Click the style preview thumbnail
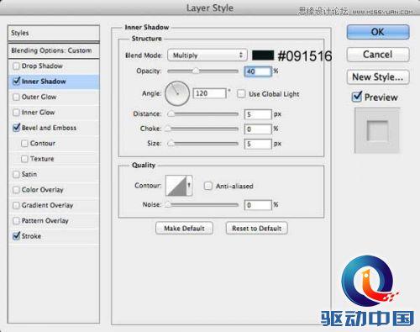420x332 pixels. click(x=377, y=131)
